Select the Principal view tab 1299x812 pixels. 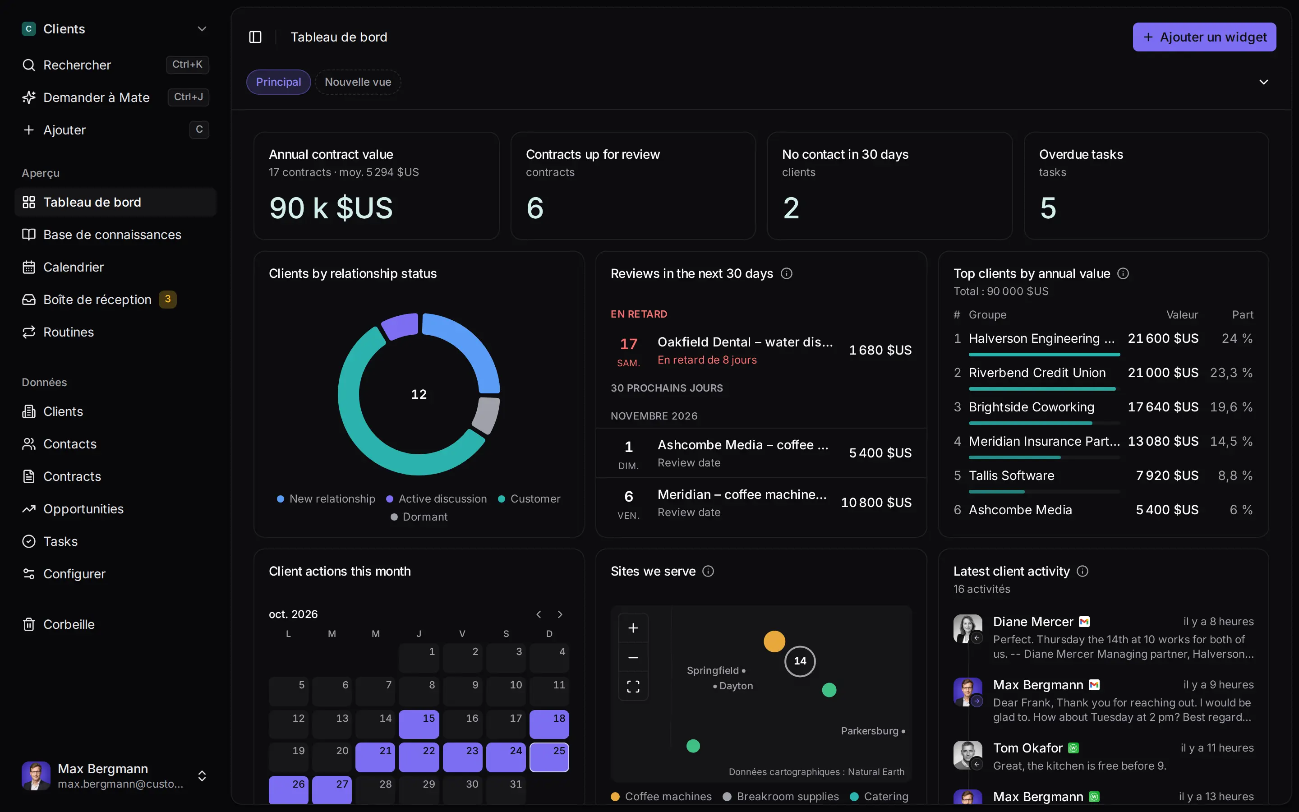[x=278, y=82]
